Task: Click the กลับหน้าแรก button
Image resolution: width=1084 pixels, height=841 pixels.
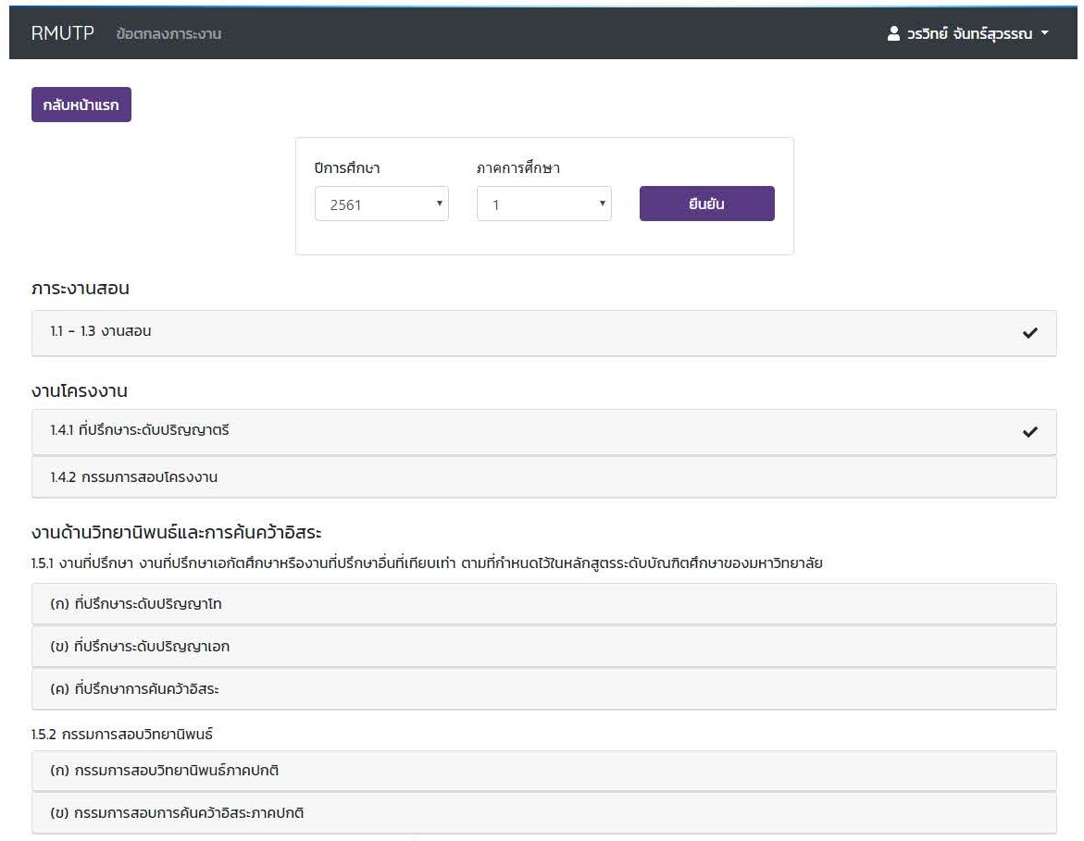Action: tap(81, 105)
